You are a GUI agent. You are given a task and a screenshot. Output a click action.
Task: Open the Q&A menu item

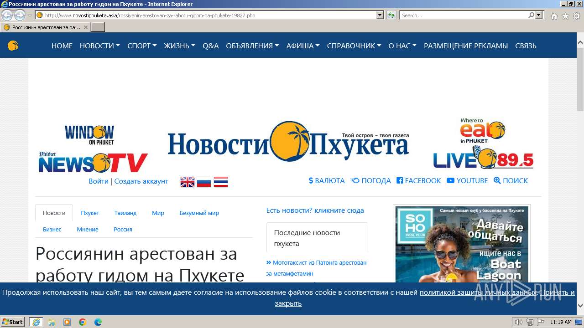[x=211, y=46]
